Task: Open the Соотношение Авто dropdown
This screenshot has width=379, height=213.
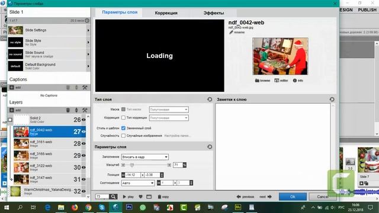Action: pyautogui.click(x=138, y=183)
